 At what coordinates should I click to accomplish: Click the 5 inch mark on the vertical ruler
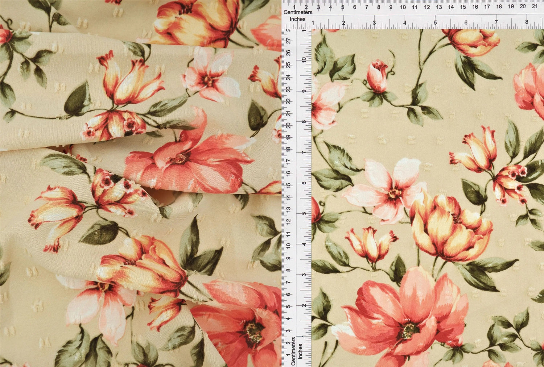click(304, 213)
